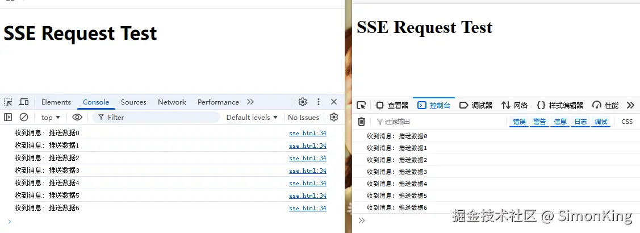640x233 pixels.
Task: Open Firefox 调试器 tab
Action: coord(476,106)
